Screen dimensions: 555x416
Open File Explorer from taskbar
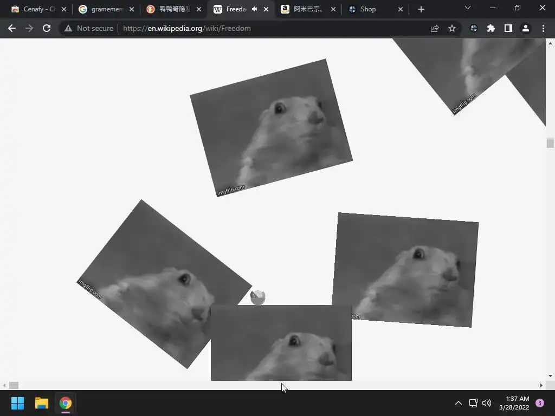tap(41, 403)
